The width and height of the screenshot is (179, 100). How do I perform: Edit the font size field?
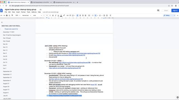click(x=47, y=16)
